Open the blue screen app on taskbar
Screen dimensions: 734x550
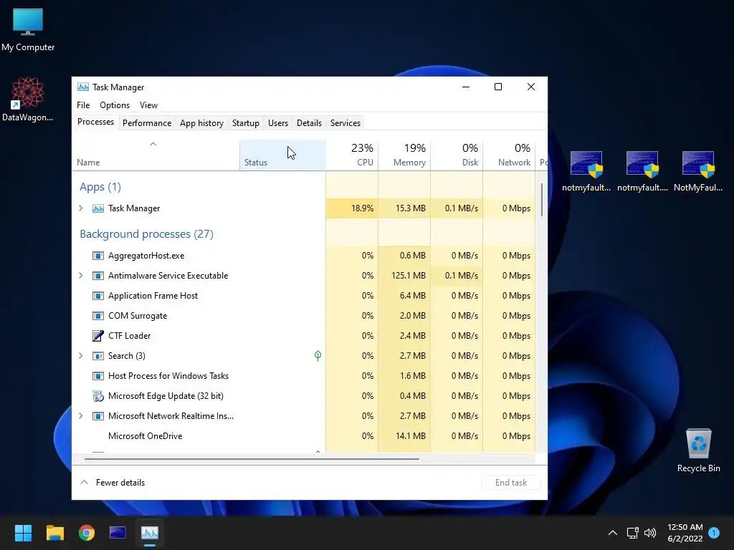118,533
